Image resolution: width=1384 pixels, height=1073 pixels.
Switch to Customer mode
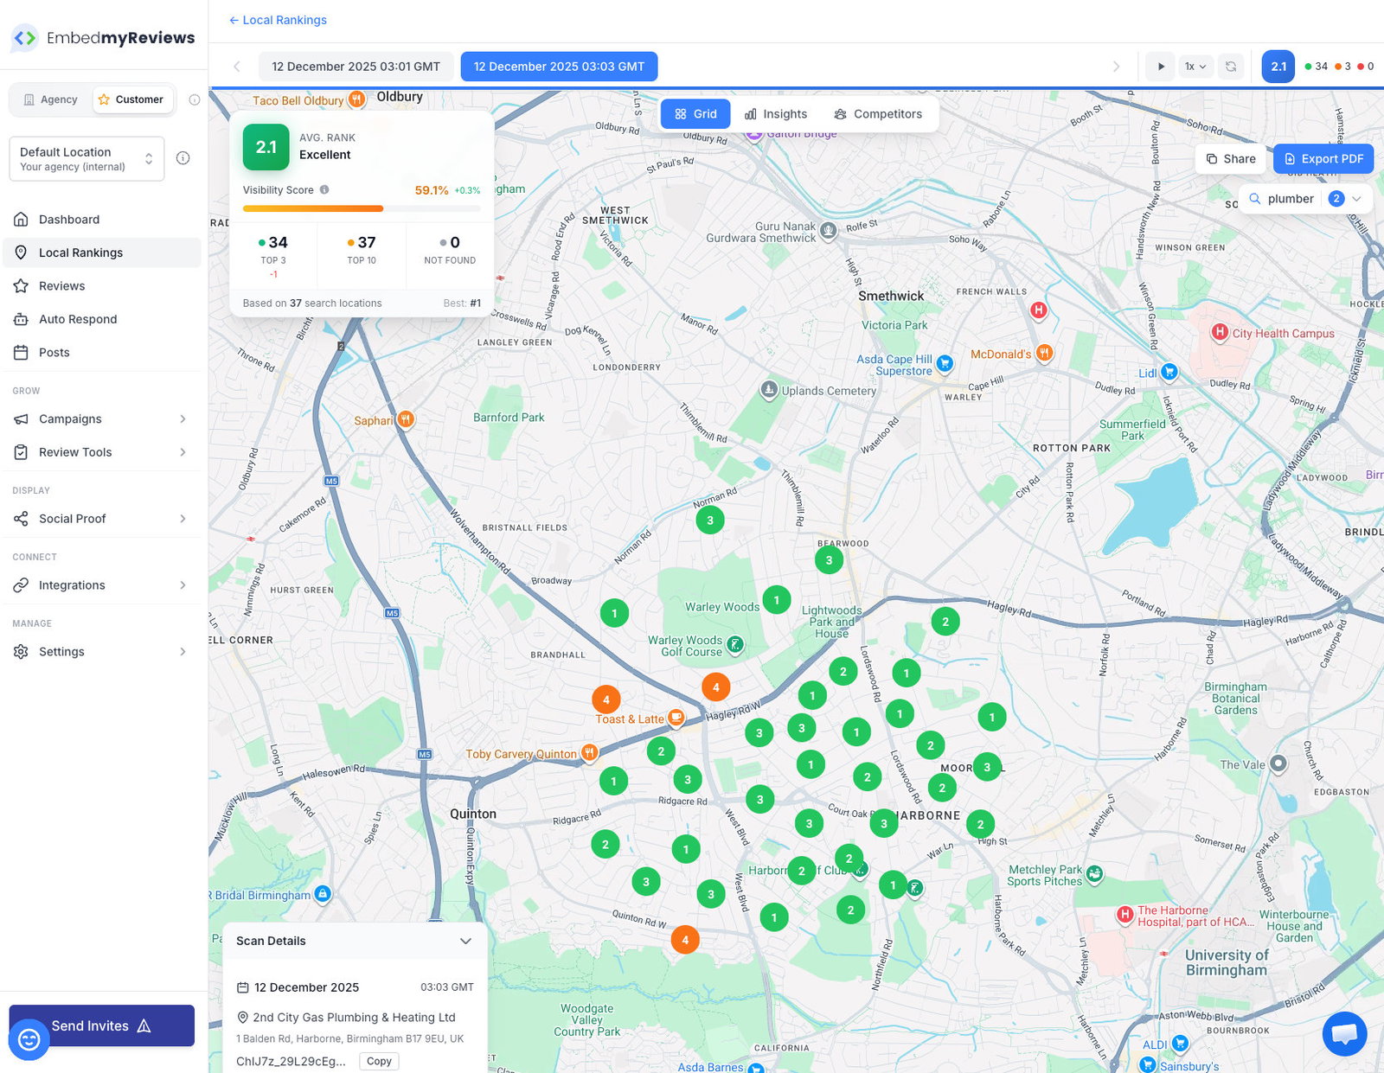click(x=132, y=99)
